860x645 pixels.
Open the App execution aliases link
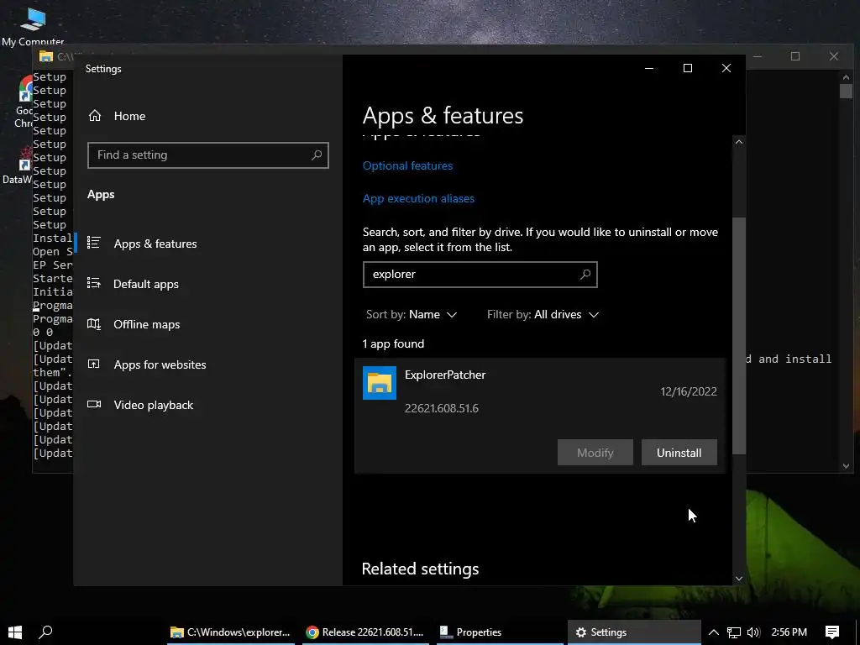pyautogui.click(x=418, y=198)
